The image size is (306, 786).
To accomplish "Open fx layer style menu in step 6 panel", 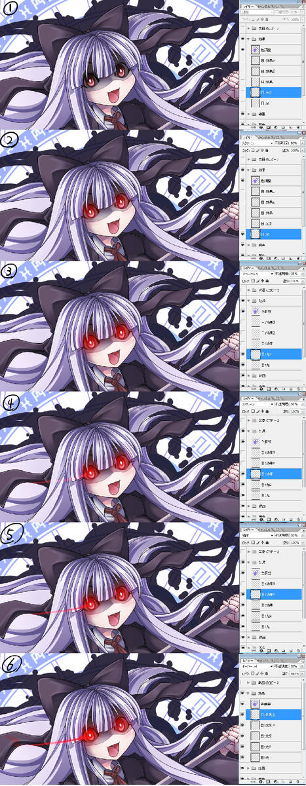I will [x=261, y=781].
